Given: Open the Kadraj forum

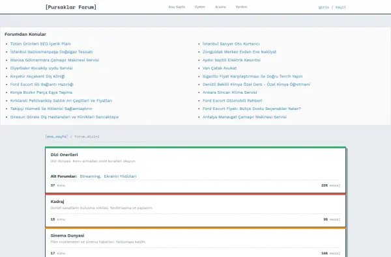Looking at the screenshot, I should pyautogui.click(x=57, y=202).
